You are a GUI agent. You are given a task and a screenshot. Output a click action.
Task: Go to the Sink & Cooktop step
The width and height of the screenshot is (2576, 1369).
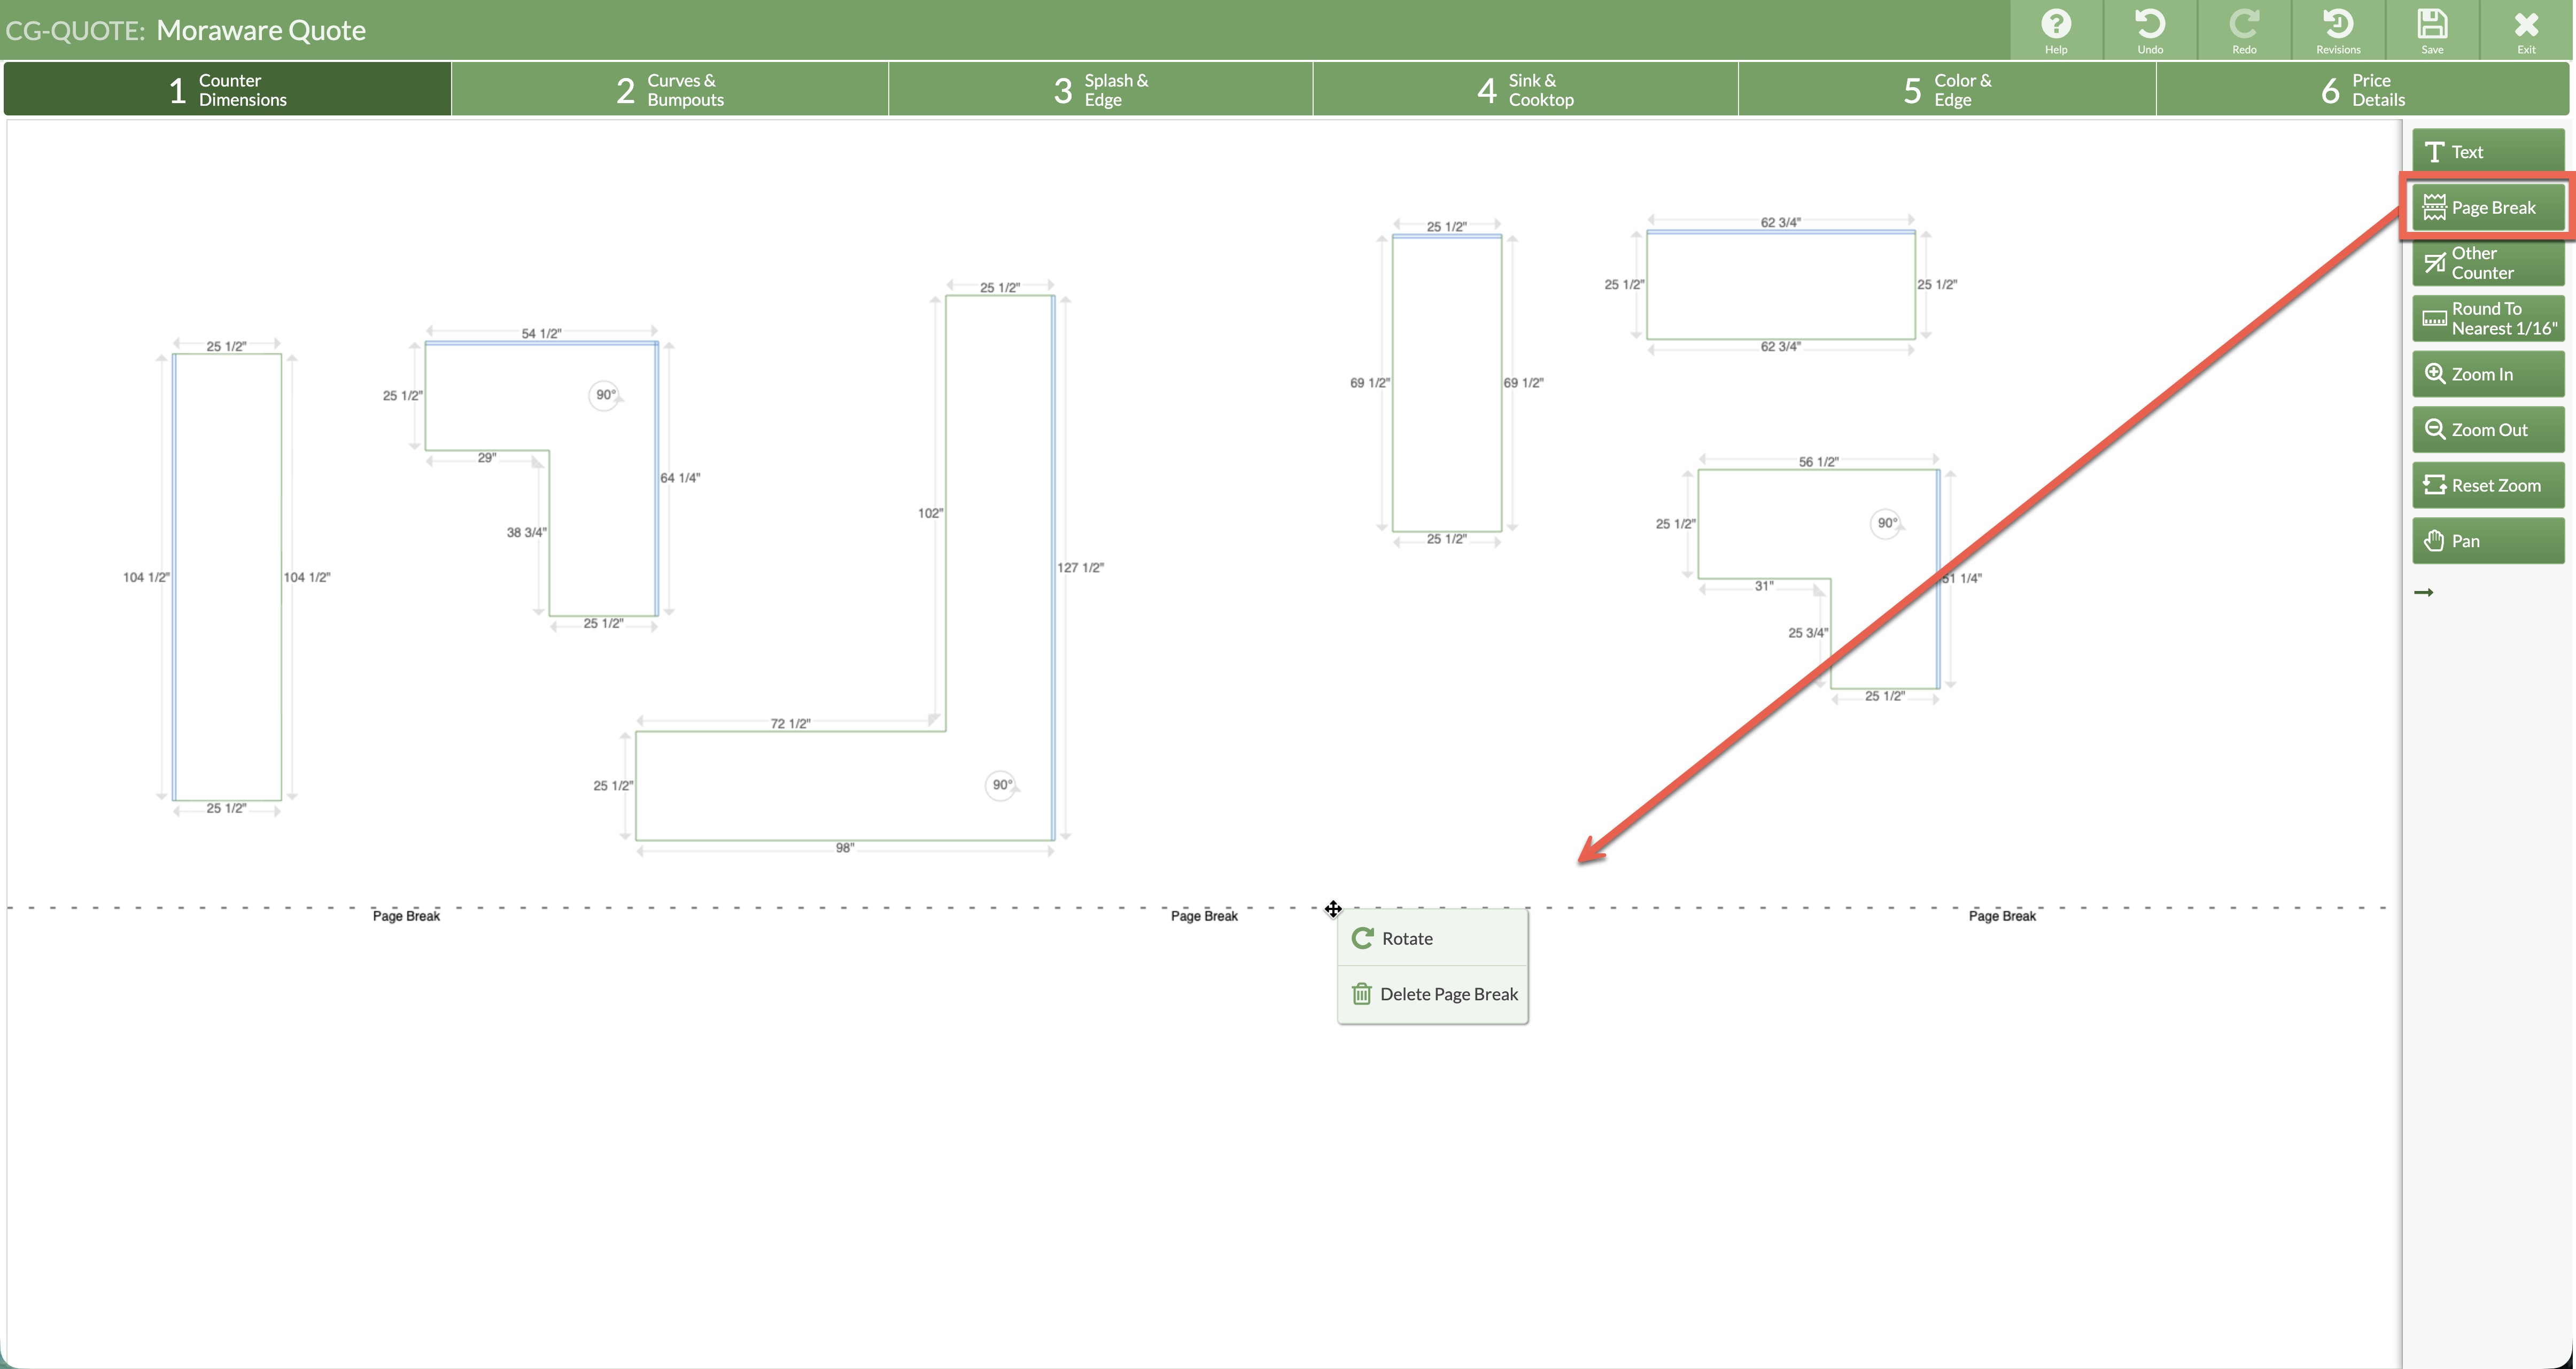[x=1525, y=89]
